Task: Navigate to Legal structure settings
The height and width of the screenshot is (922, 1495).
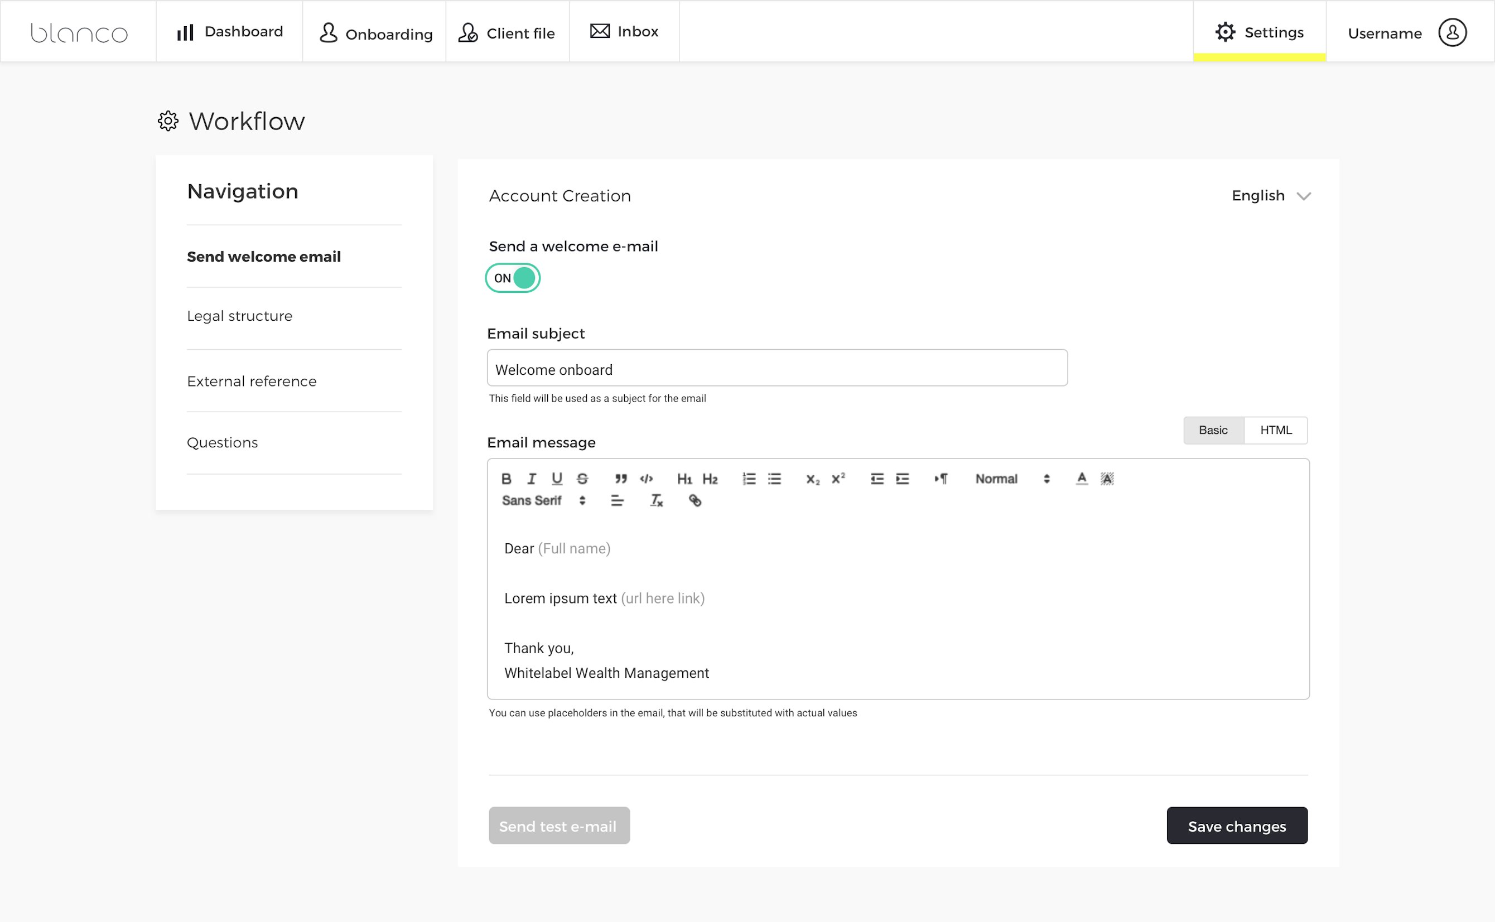Action: (240, 316)
